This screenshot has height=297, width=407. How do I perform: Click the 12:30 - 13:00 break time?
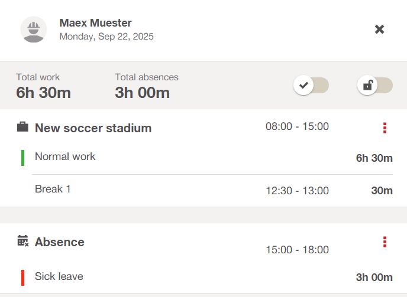[297, 191]
